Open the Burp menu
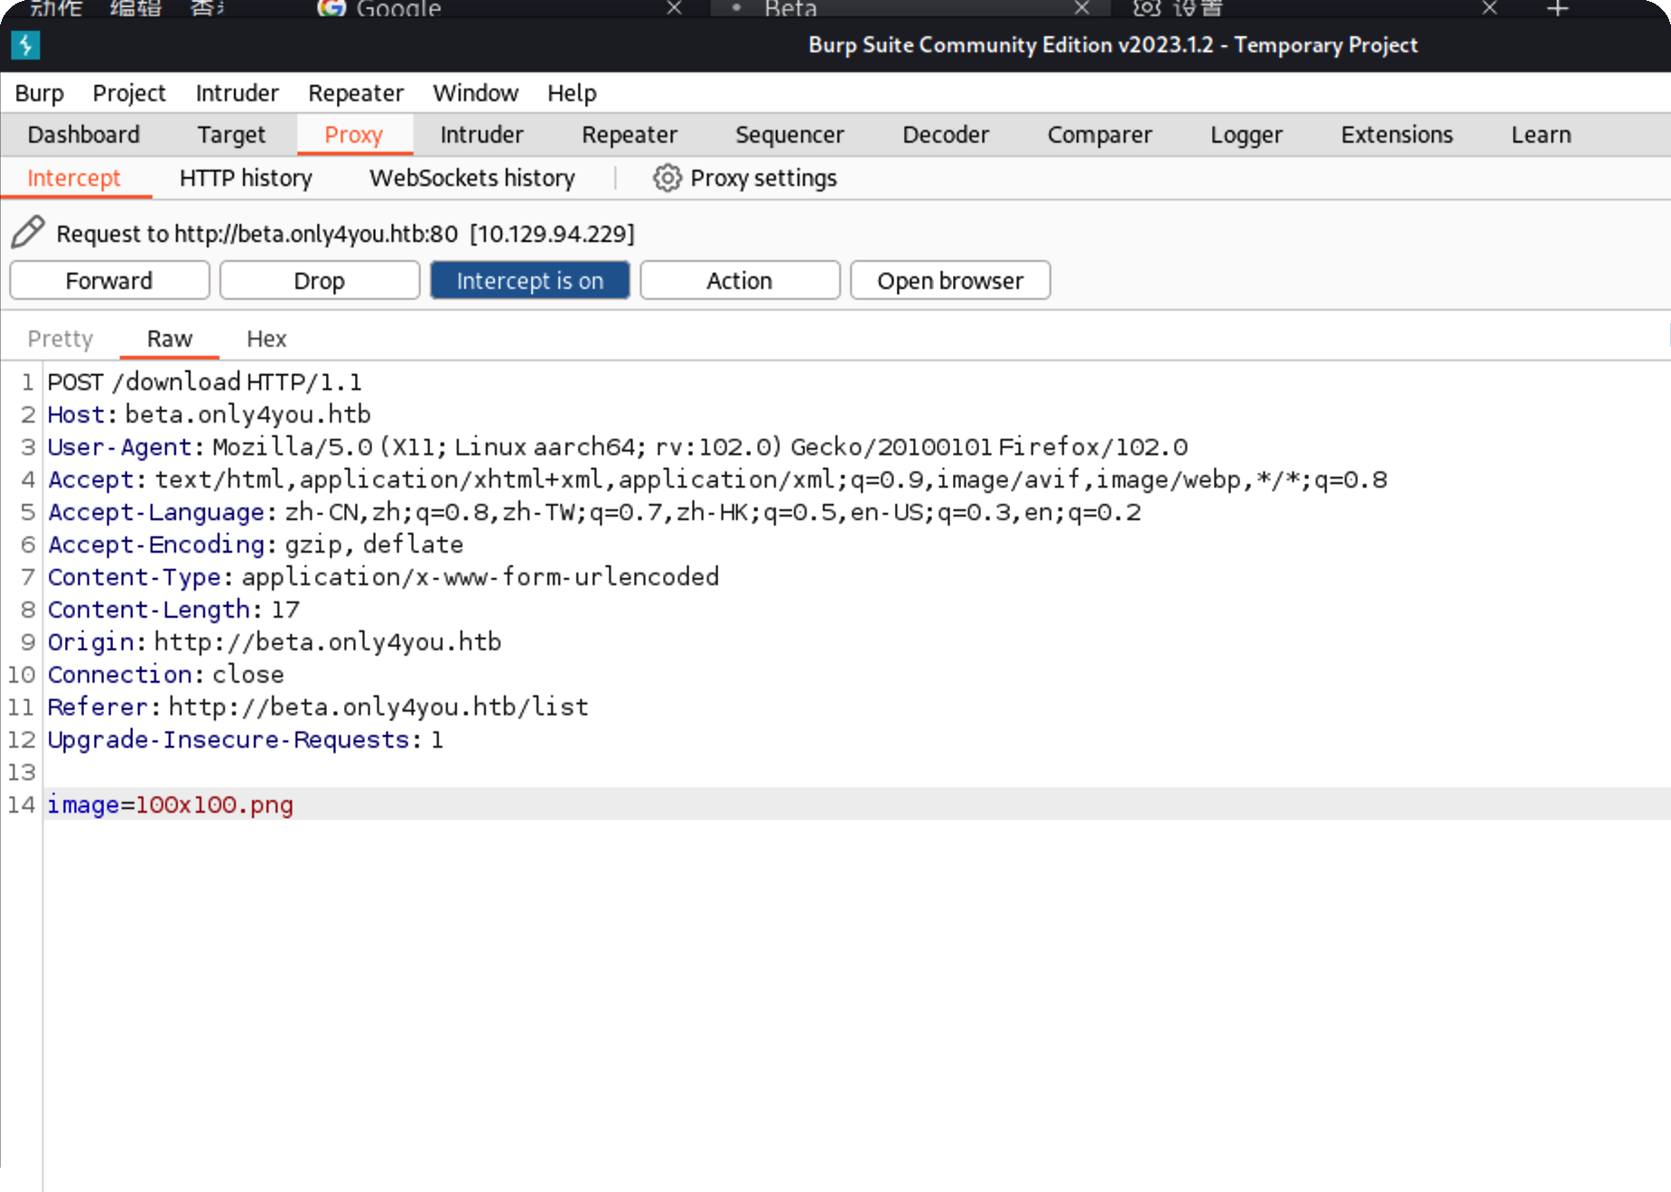Viewport: 1671px width, 1192px height. tap(39, 93)
